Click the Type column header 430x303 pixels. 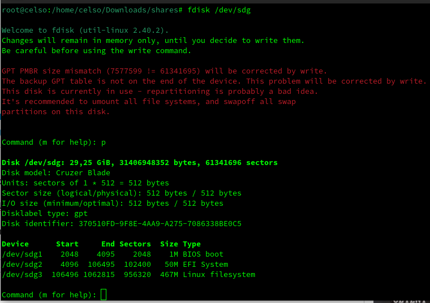coord(192,244)
